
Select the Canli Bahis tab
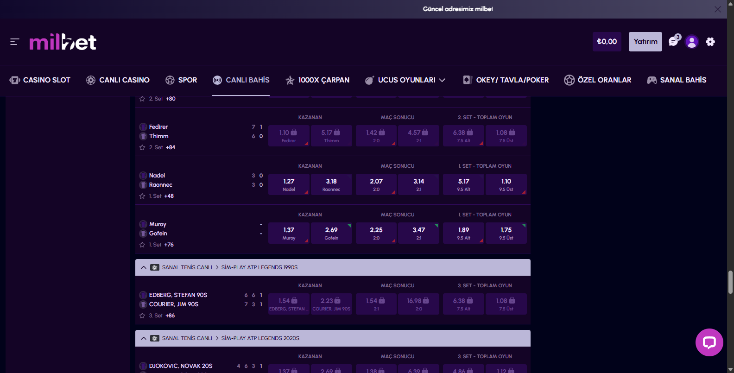[x=241, y=80]
